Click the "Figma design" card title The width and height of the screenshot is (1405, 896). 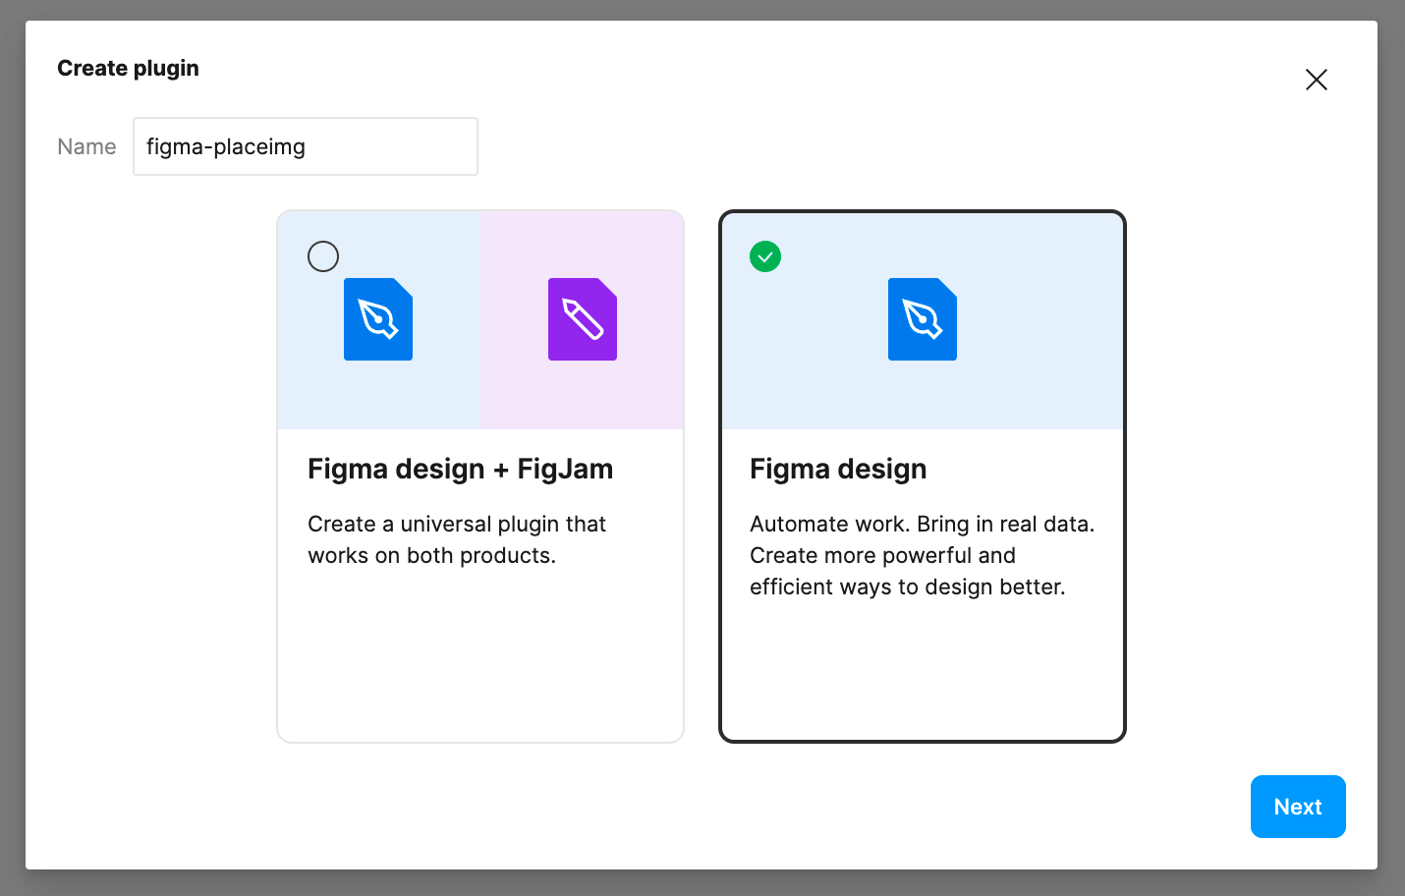838,469
